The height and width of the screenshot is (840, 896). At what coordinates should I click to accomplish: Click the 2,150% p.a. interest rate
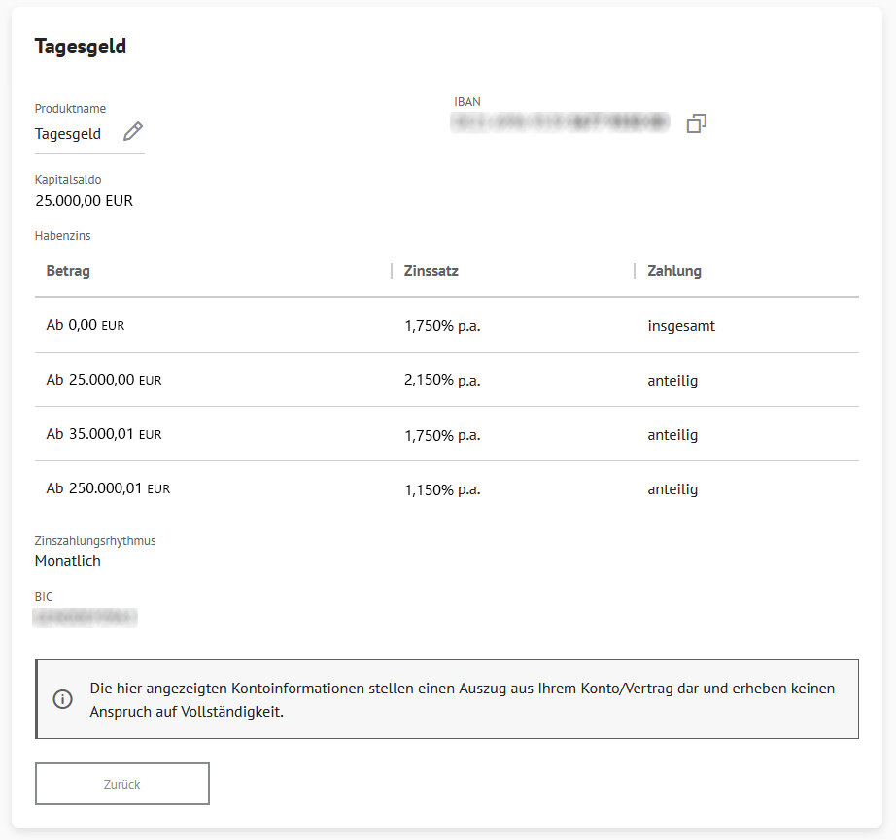442,380
